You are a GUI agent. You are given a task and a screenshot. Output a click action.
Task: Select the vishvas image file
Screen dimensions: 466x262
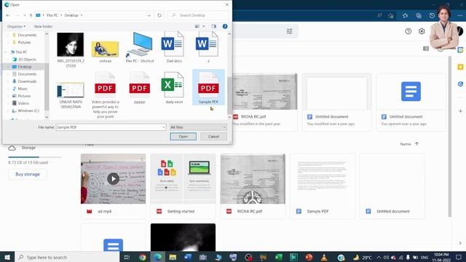(105, 50)
